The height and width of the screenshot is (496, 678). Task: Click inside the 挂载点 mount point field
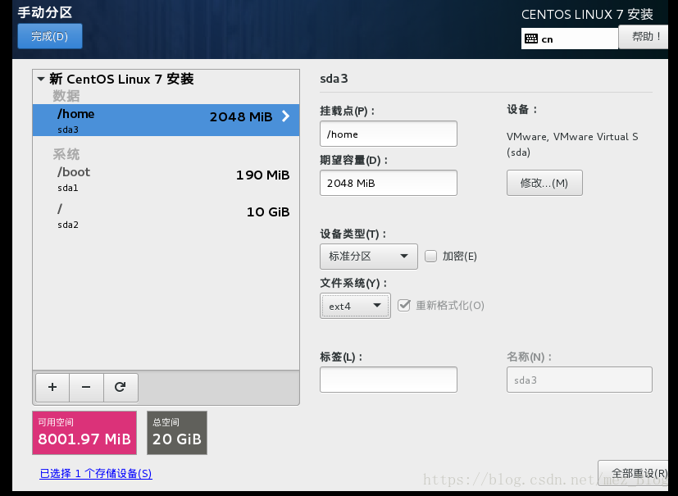pos(388,133)
